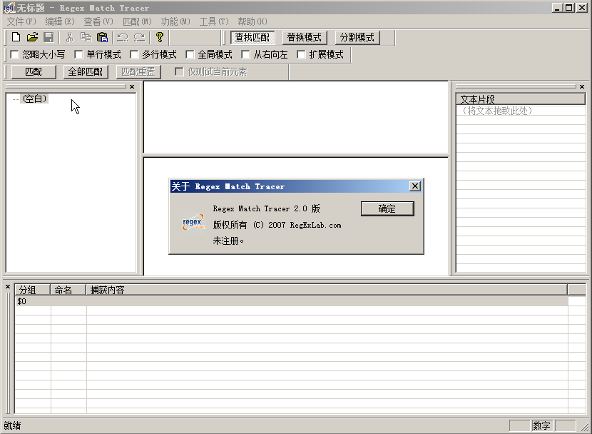This screenshot has width=592, height=434.
Task: Open the 匹配(M) menu
Action: [137, 21]
